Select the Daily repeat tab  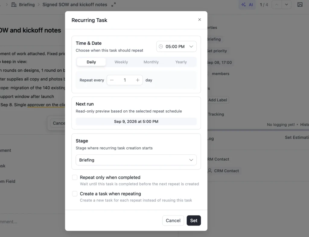click(x=91, y=62)
